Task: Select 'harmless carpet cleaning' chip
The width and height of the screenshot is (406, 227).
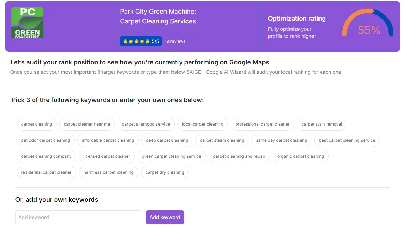Action: tap(108, 172)
